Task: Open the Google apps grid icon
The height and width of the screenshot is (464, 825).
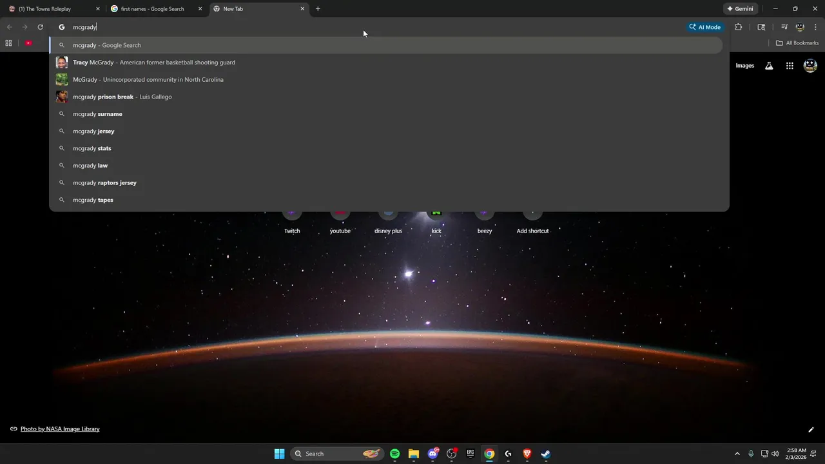Action: point(790,66)
